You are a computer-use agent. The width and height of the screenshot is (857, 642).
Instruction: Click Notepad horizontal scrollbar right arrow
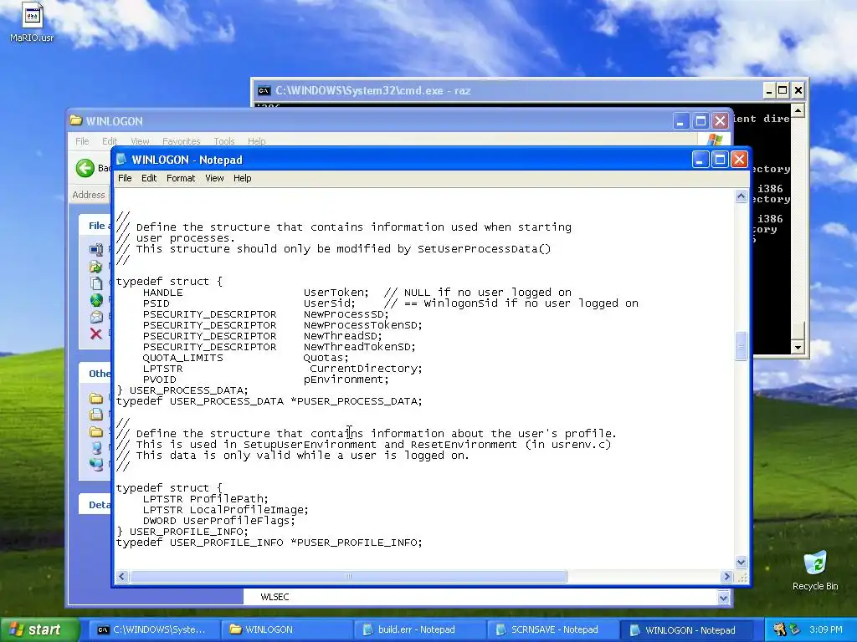[x=726, y=576]
